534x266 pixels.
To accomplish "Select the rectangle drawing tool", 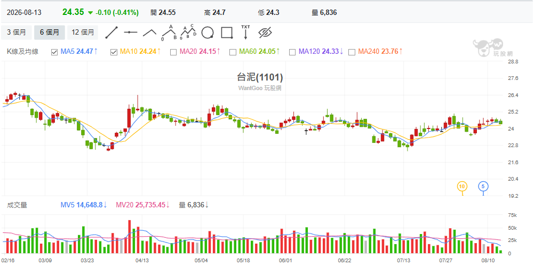I will click(227, 33).
